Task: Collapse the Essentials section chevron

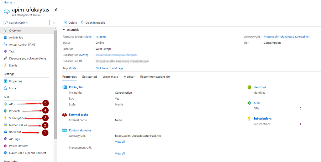Action: 64,30
